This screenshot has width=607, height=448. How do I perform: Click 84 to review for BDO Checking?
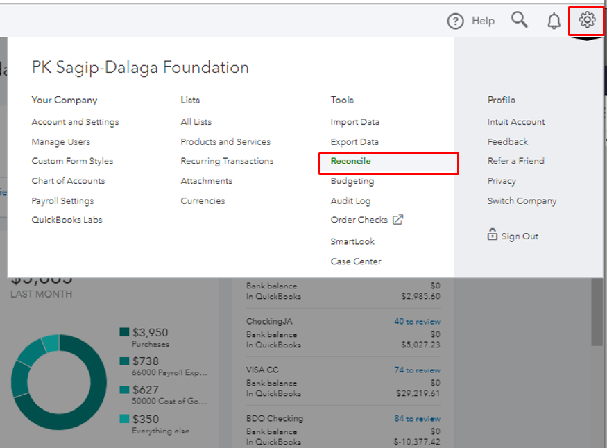[417, 419]
